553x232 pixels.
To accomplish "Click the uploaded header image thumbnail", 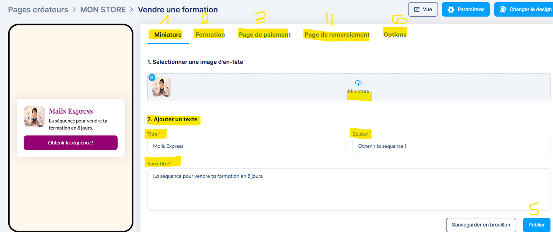I will (161, 87).
